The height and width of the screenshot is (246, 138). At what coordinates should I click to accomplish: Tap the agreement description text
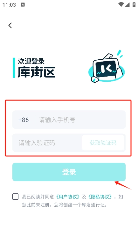tap(72, 201)
